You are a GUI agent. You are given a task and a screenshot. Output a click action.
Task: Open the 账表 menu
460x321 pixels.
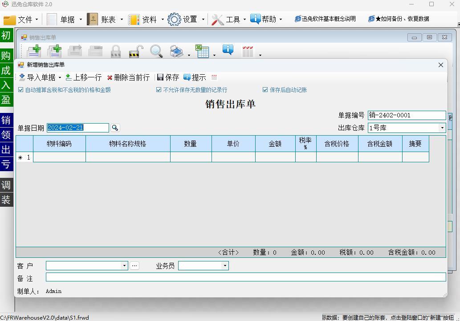click(x=105, y=20)
